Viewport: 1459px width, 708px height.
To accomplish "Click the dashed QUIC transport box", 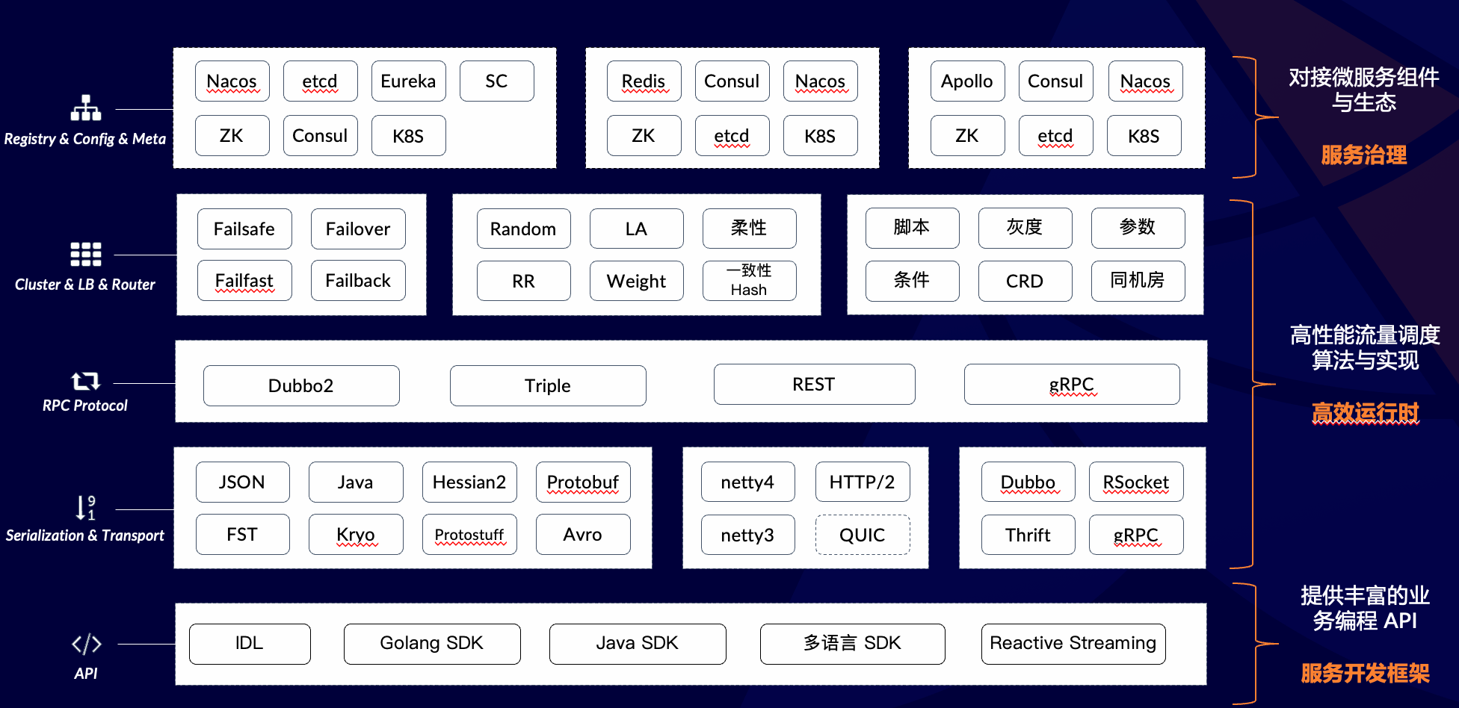I will [862, 535].
